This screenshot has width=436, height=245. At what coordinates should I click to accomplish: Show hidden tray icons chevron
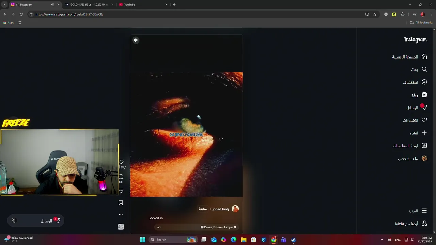click(382, 240)
